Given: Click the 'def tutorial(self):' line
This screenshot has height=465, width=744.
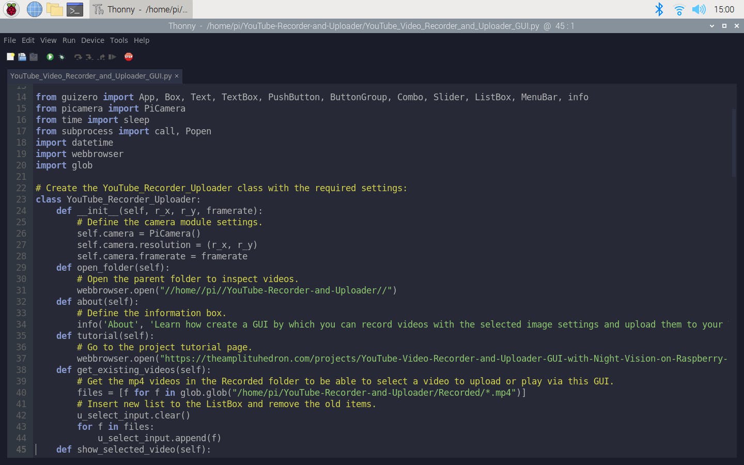Looking at the screenshot, I should click(x=105, y=336).
